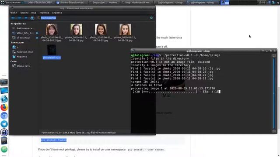Open the dark notepad icon in the dock

tap(4, 141)
